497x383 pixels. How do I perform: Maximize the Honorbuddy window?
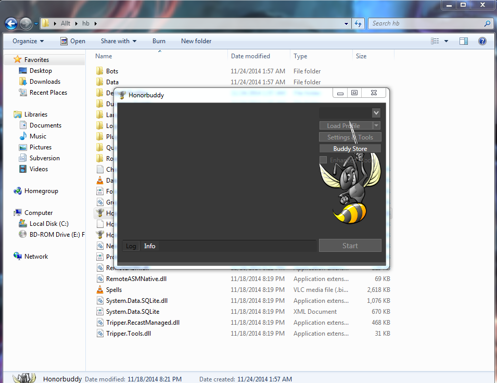[x=354, y=93]
